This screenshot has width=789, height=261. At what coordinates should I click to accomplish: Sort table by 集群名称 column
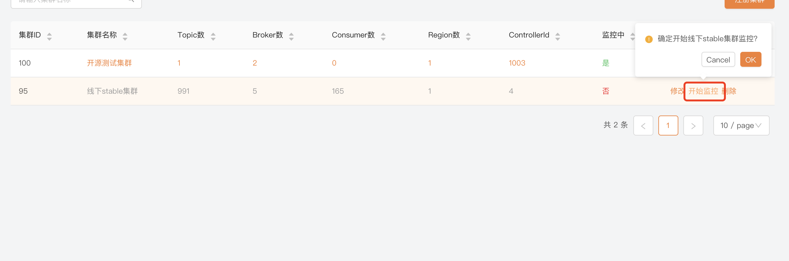point(125,37)
